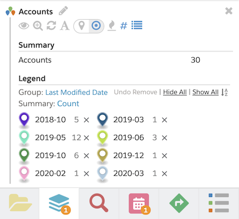Remove the 2020-03 legend entry
The width and height of the screenshot is (239, 219).
coord(164,174)
